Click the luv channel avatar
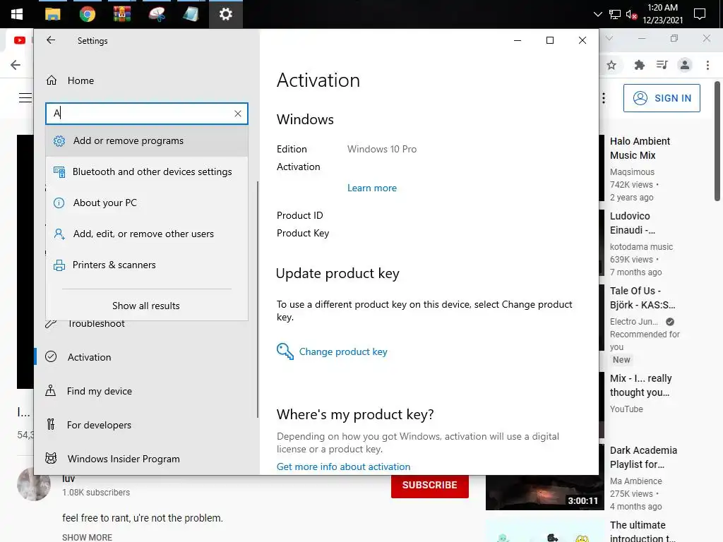The height and width of the screenshot is (542, 723). 33,485
